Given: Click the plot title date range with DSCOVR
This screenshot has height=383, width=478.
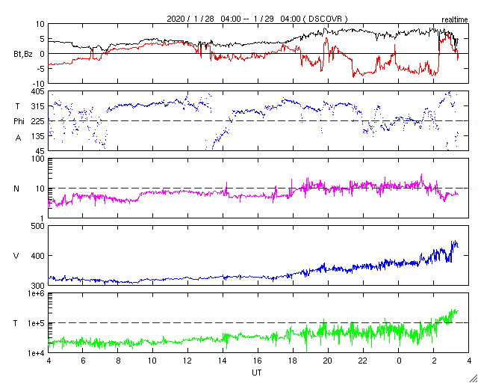Looking at the screenshot, I should (x=257, y=19).
